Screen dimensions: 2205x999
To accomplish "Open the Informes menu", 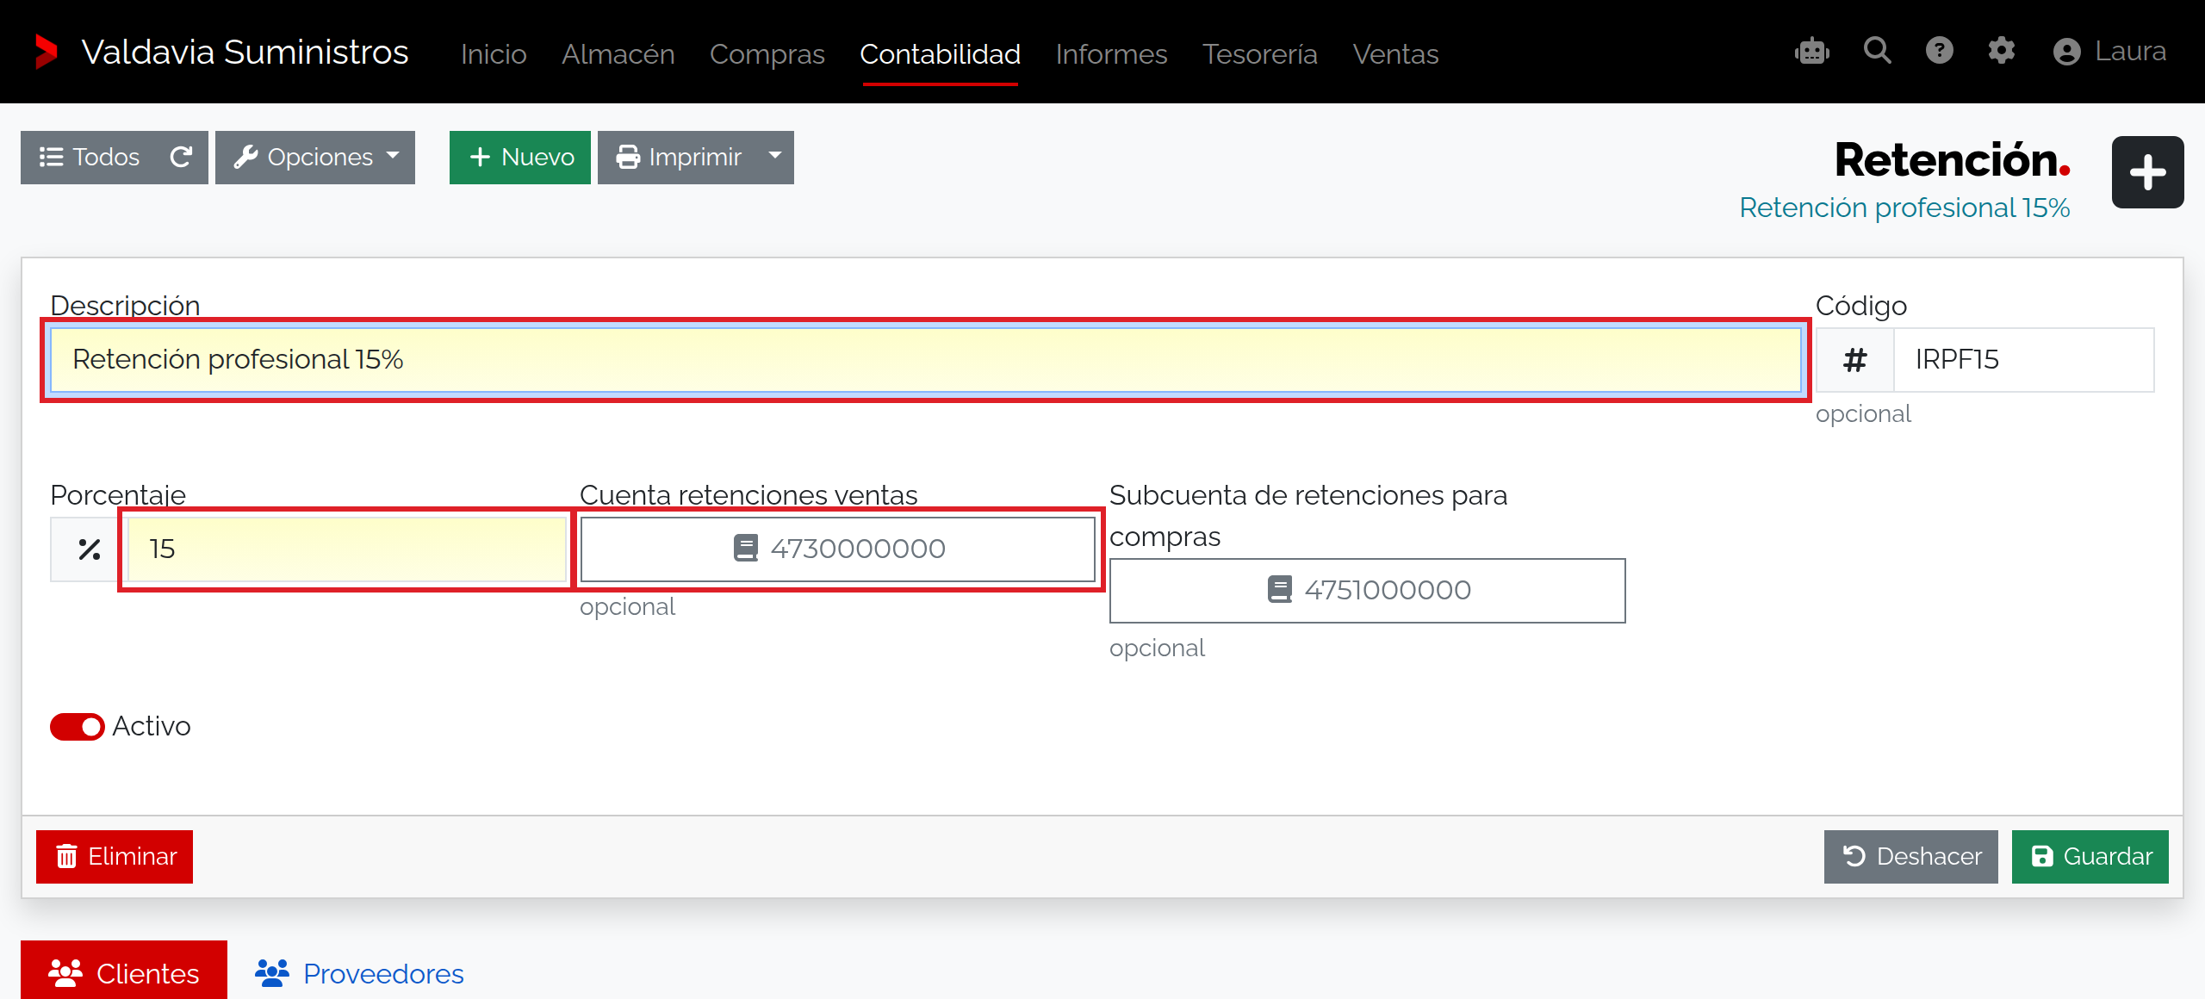I will coord(1111,53).
